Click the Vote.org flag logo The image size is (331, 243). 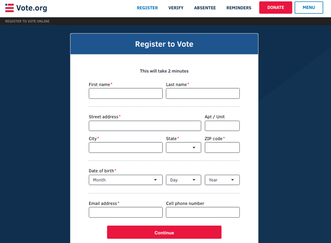tap(9, 8)
